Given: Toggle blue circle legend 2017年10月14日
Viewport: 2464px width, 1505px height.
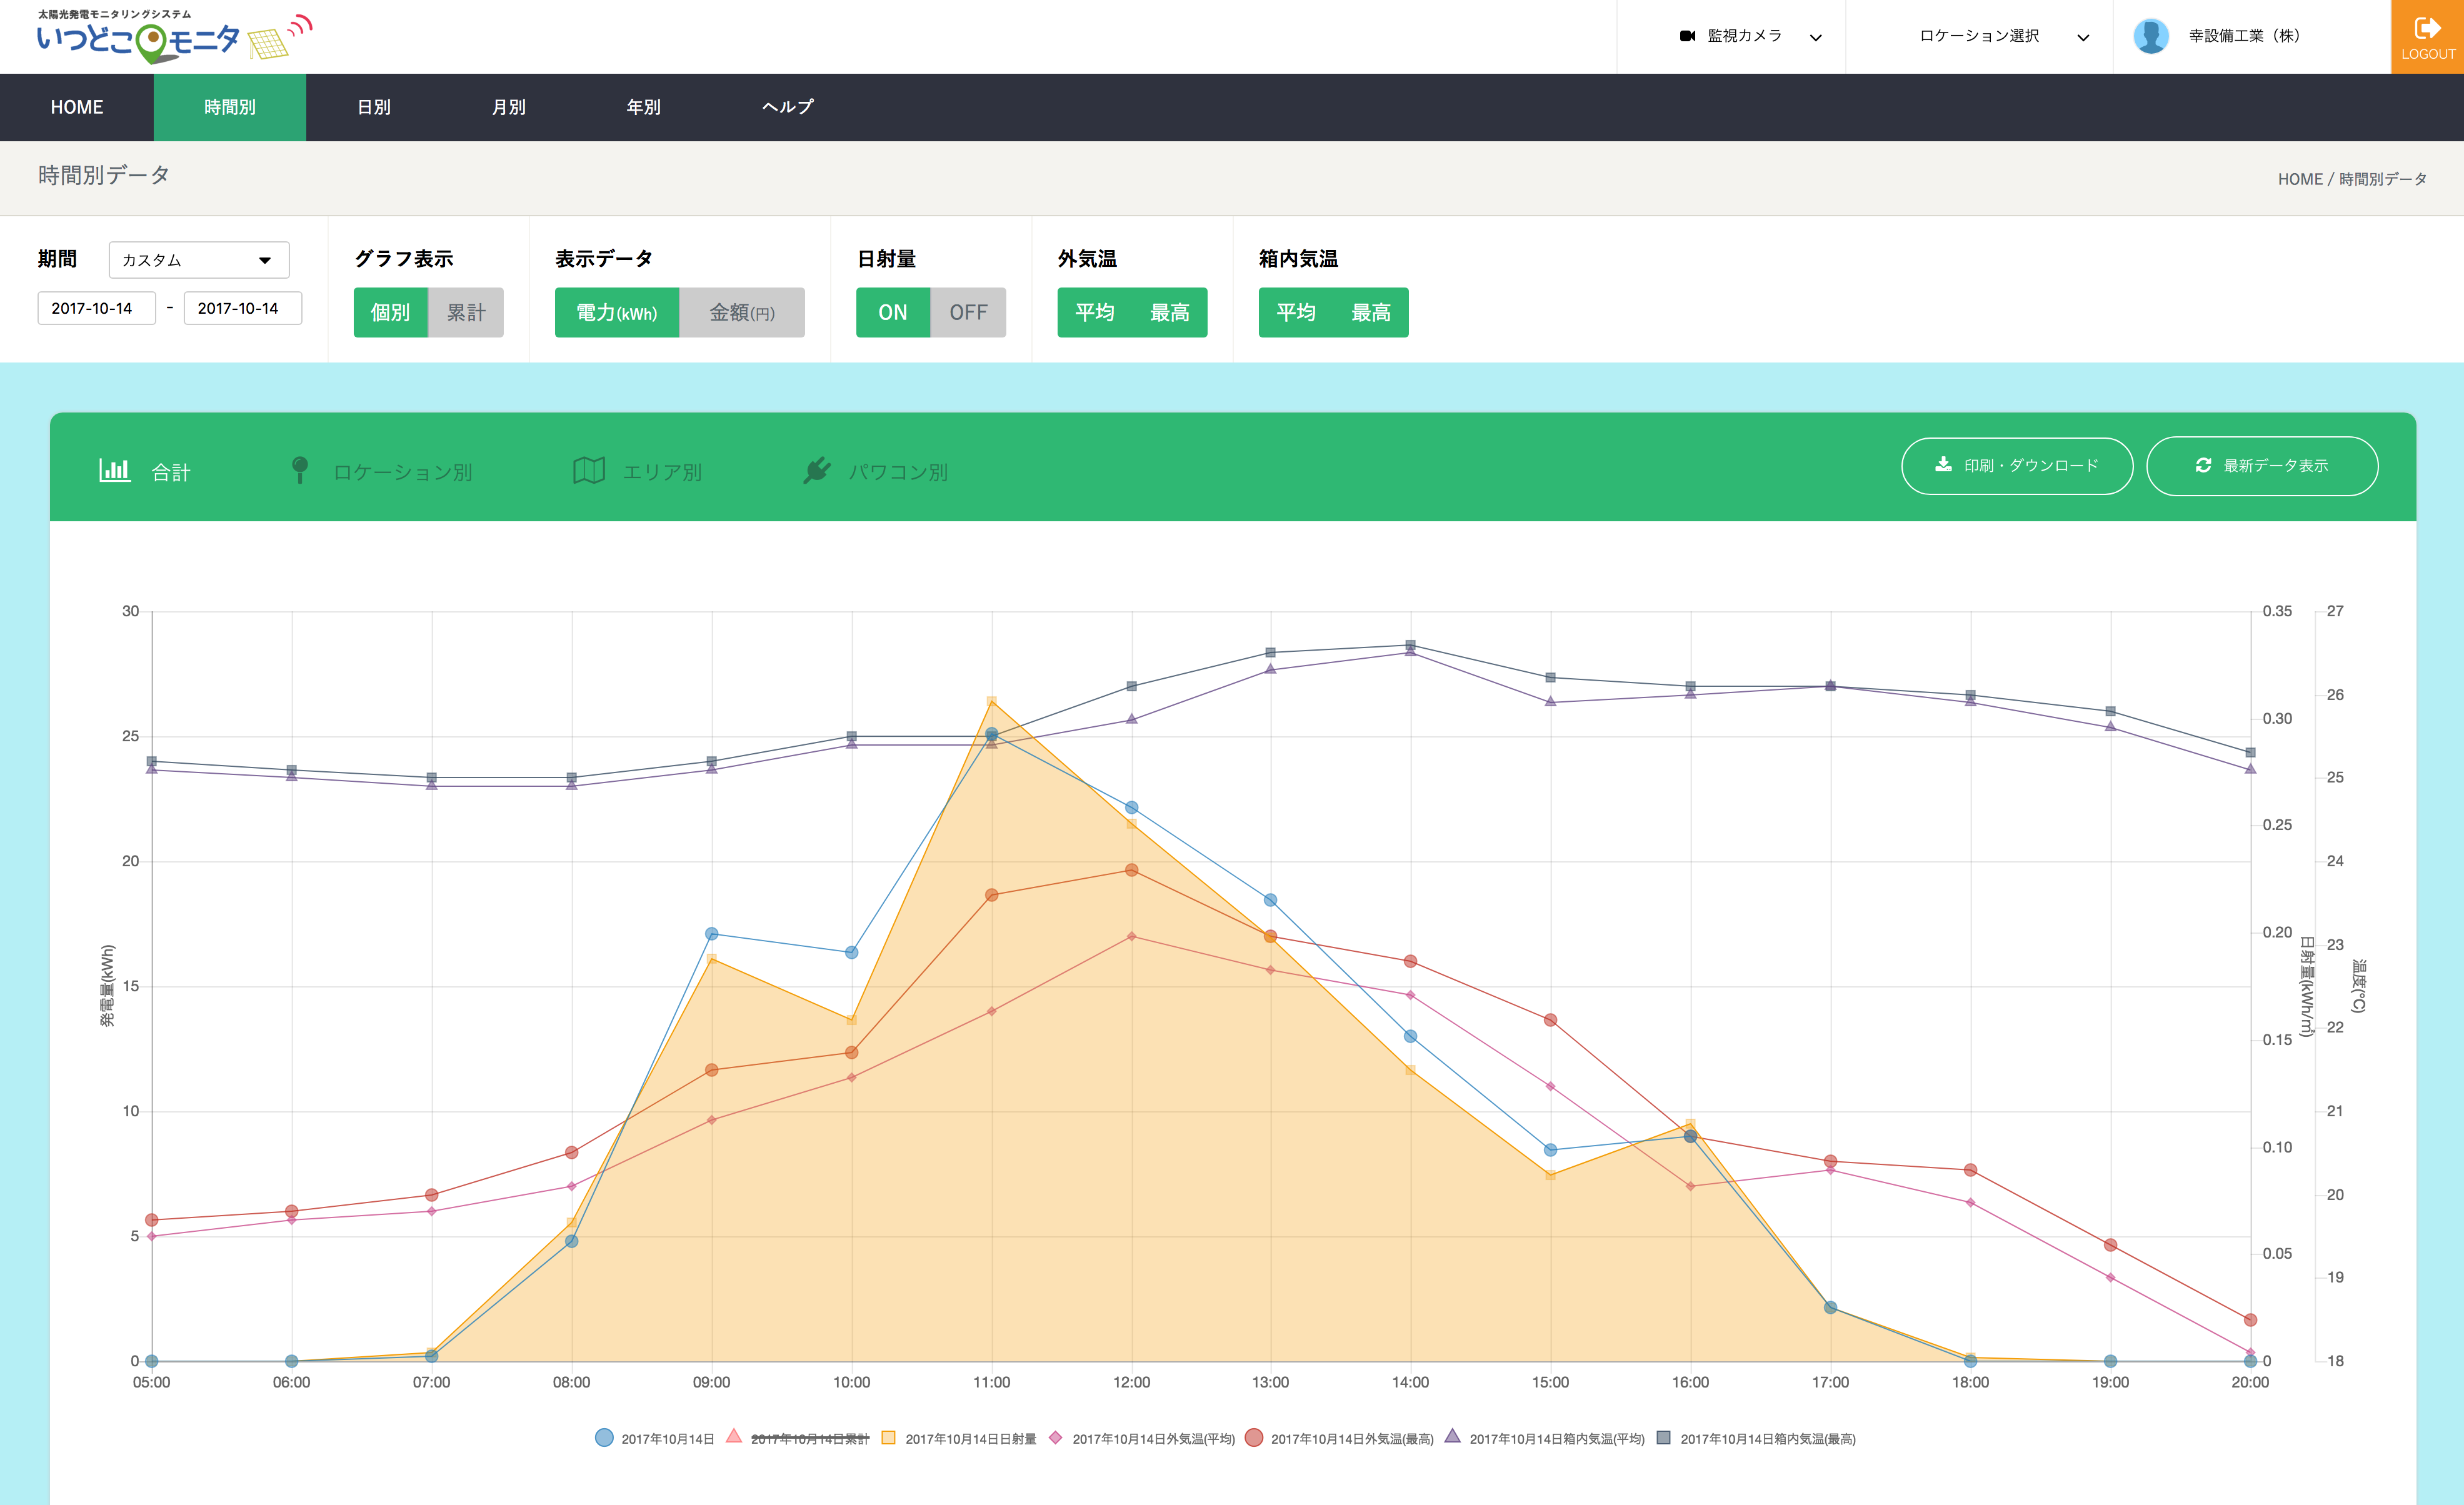Looking at the screenshot, I should tap(654, 1438).
